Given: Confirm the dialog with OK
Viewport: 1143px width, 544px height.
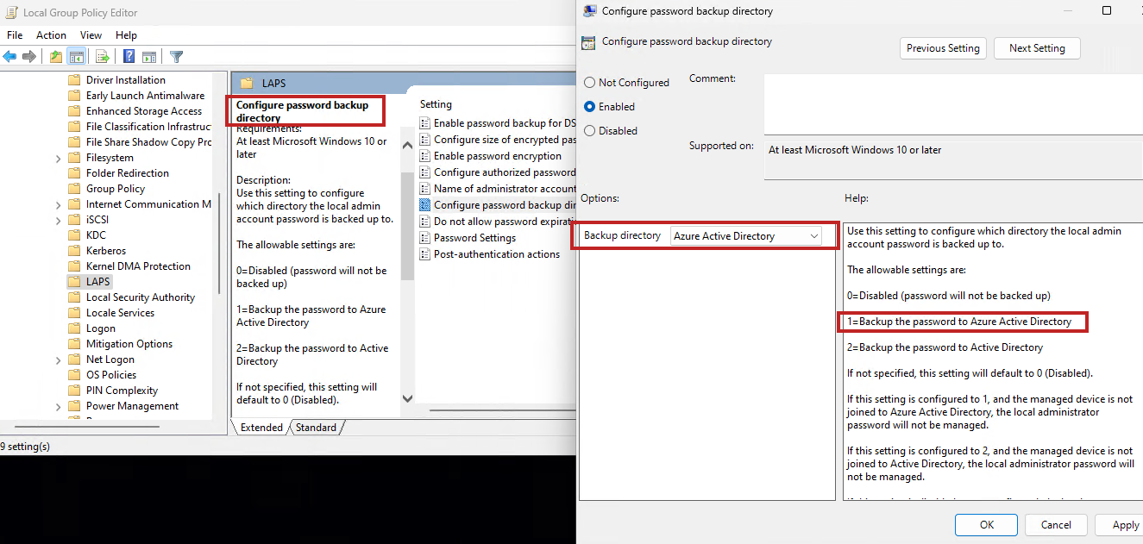Looking at the screenshot, I should [986, 525].
